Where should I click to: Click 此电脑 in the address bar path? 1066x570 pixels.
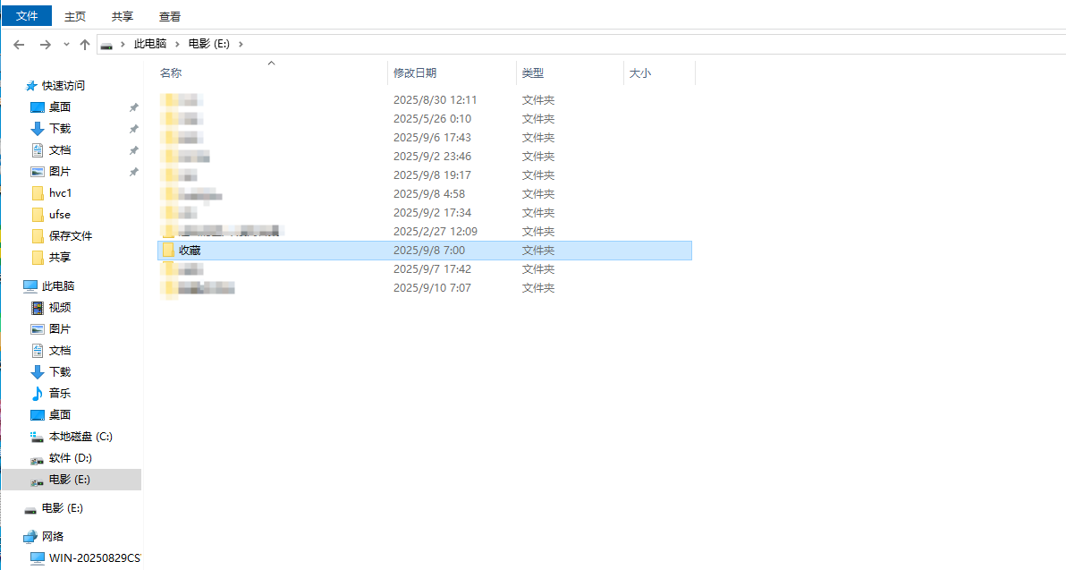click(x=150, y=44)
